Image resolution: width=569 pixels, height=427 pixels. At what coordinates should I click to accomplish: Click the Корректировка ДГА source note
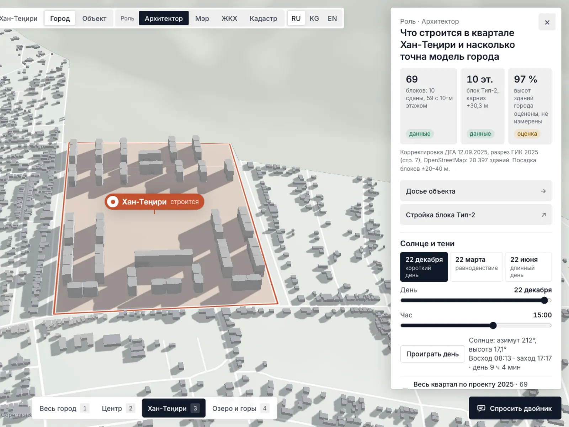[x=469, y=160]
